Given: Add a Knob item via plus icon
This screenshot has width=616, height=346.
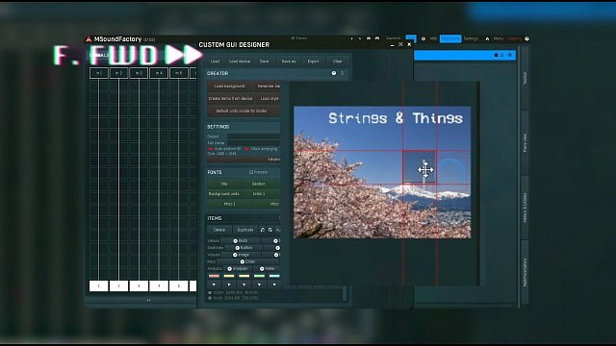Looking at the screenshot, I should 235,241.
